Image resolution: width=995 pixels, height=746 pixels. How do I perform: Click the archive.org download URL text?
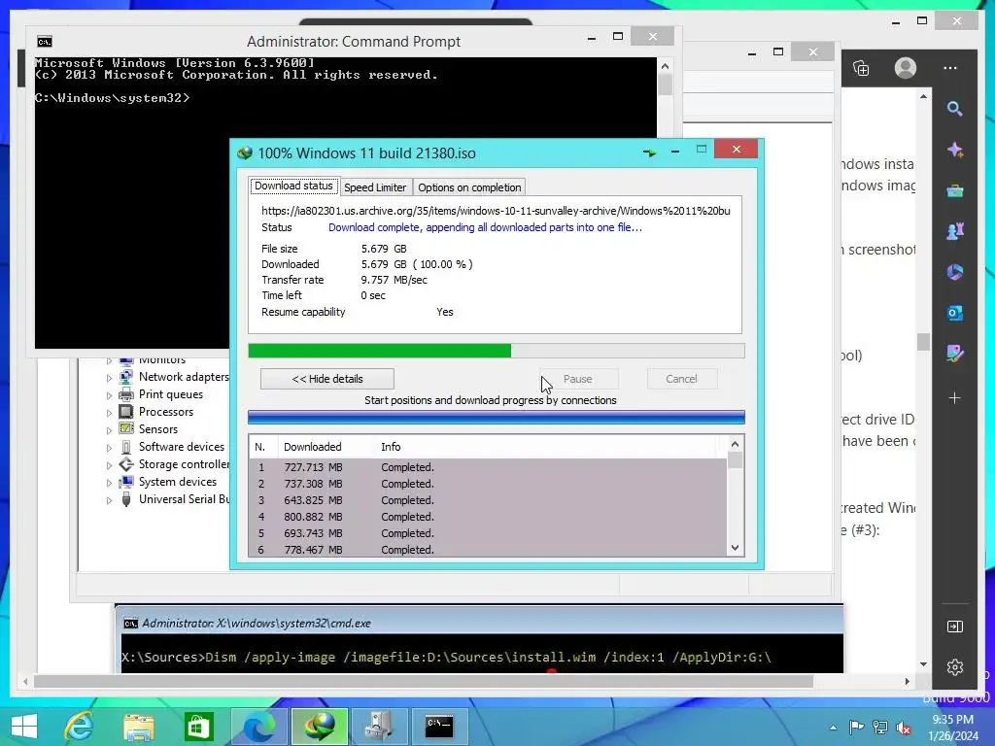[x=496, y=211]
